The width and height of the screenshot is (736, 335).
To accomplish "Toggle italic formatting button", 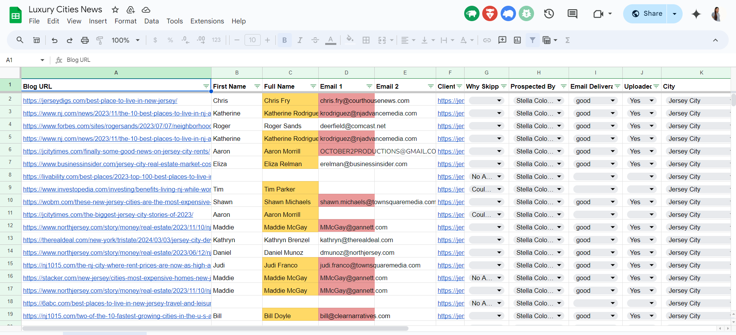I will 300,40.
